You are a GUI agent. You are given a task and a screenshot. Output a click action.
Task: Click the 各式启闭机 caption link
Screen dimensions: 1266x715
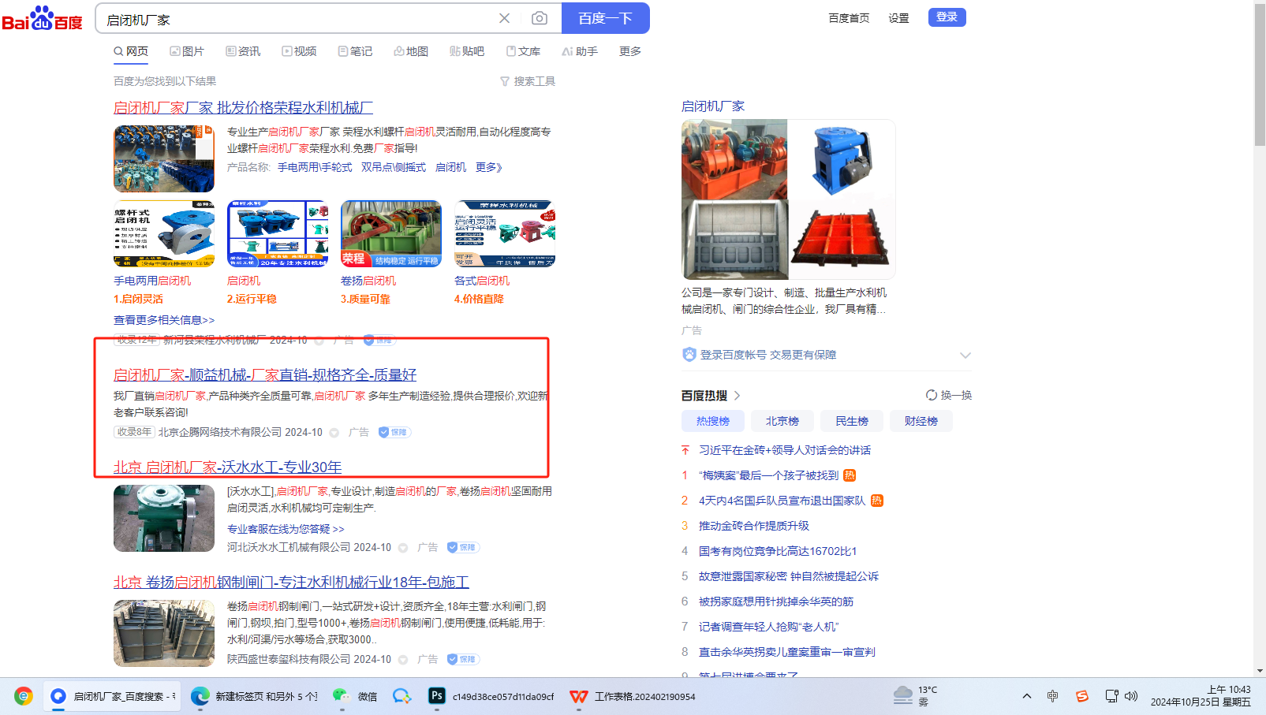482,281
